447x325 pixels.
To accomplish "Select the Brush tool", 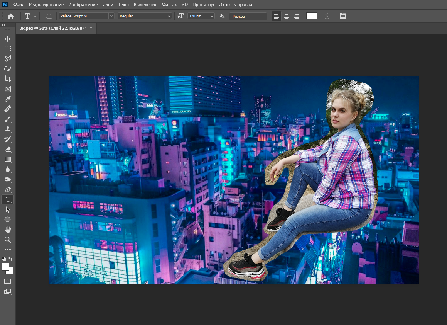I will [x=7, y=119].
